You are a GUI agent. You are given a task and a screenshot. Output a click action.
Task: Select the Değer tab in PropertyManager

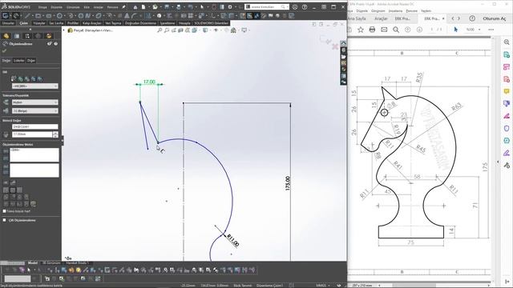pos(6,61)
